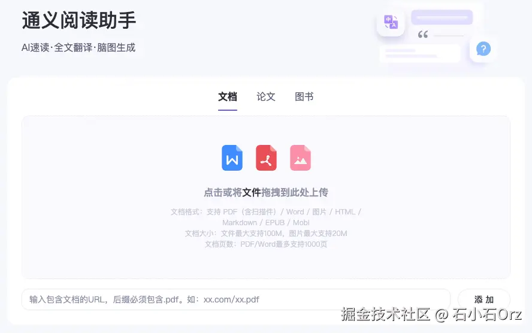532x333 pixels.
Task: Click the 文档格式 supported formats line
Action: pyautogui.click(x=266, y=212)
